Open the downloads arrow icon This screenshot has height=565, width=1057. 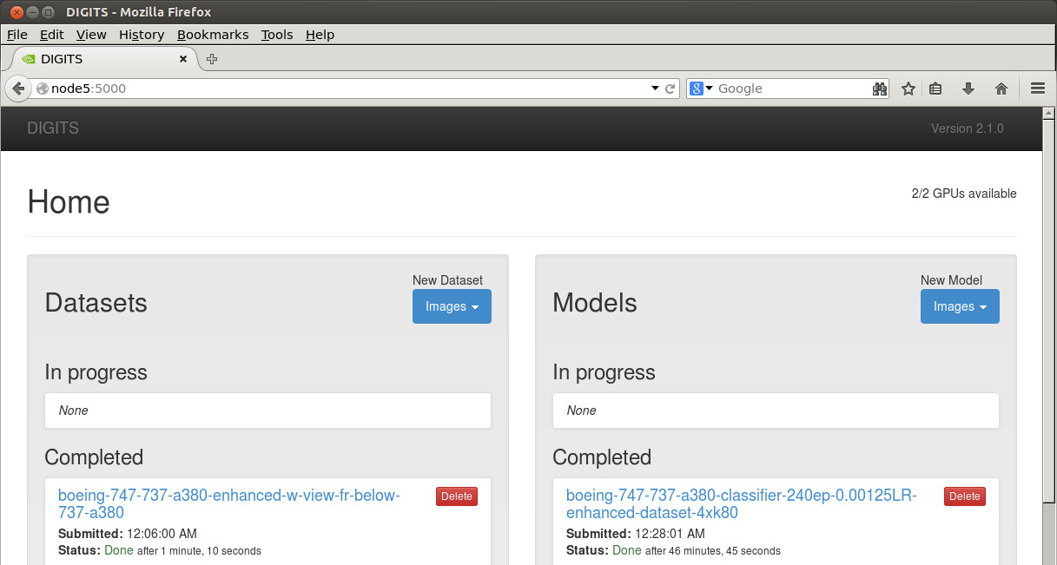pos(968,89)
